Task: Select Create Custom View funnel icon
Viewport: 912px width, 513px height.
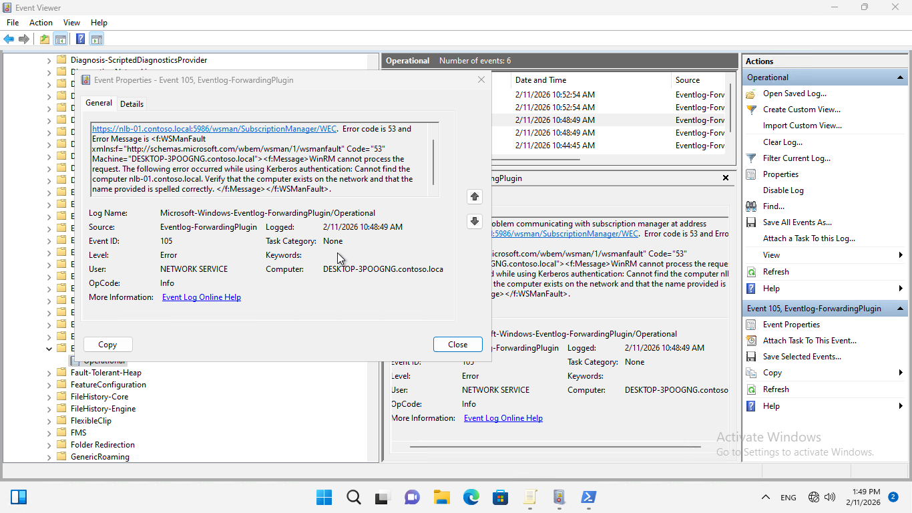Action: pyautogui.click(x=750, y=109)
